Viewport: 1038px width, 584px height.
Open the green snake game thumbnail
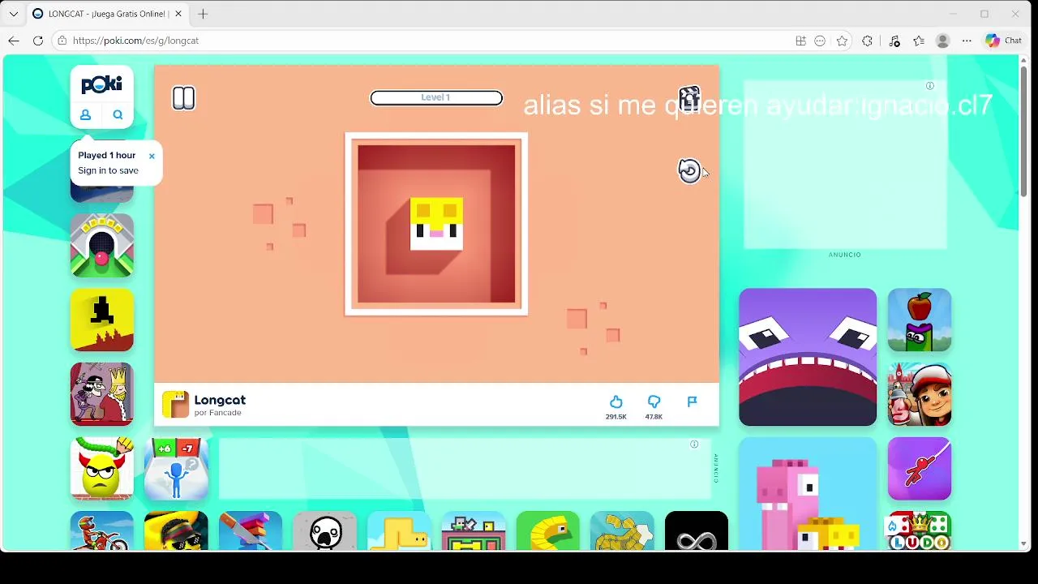[x=548, y=532]
